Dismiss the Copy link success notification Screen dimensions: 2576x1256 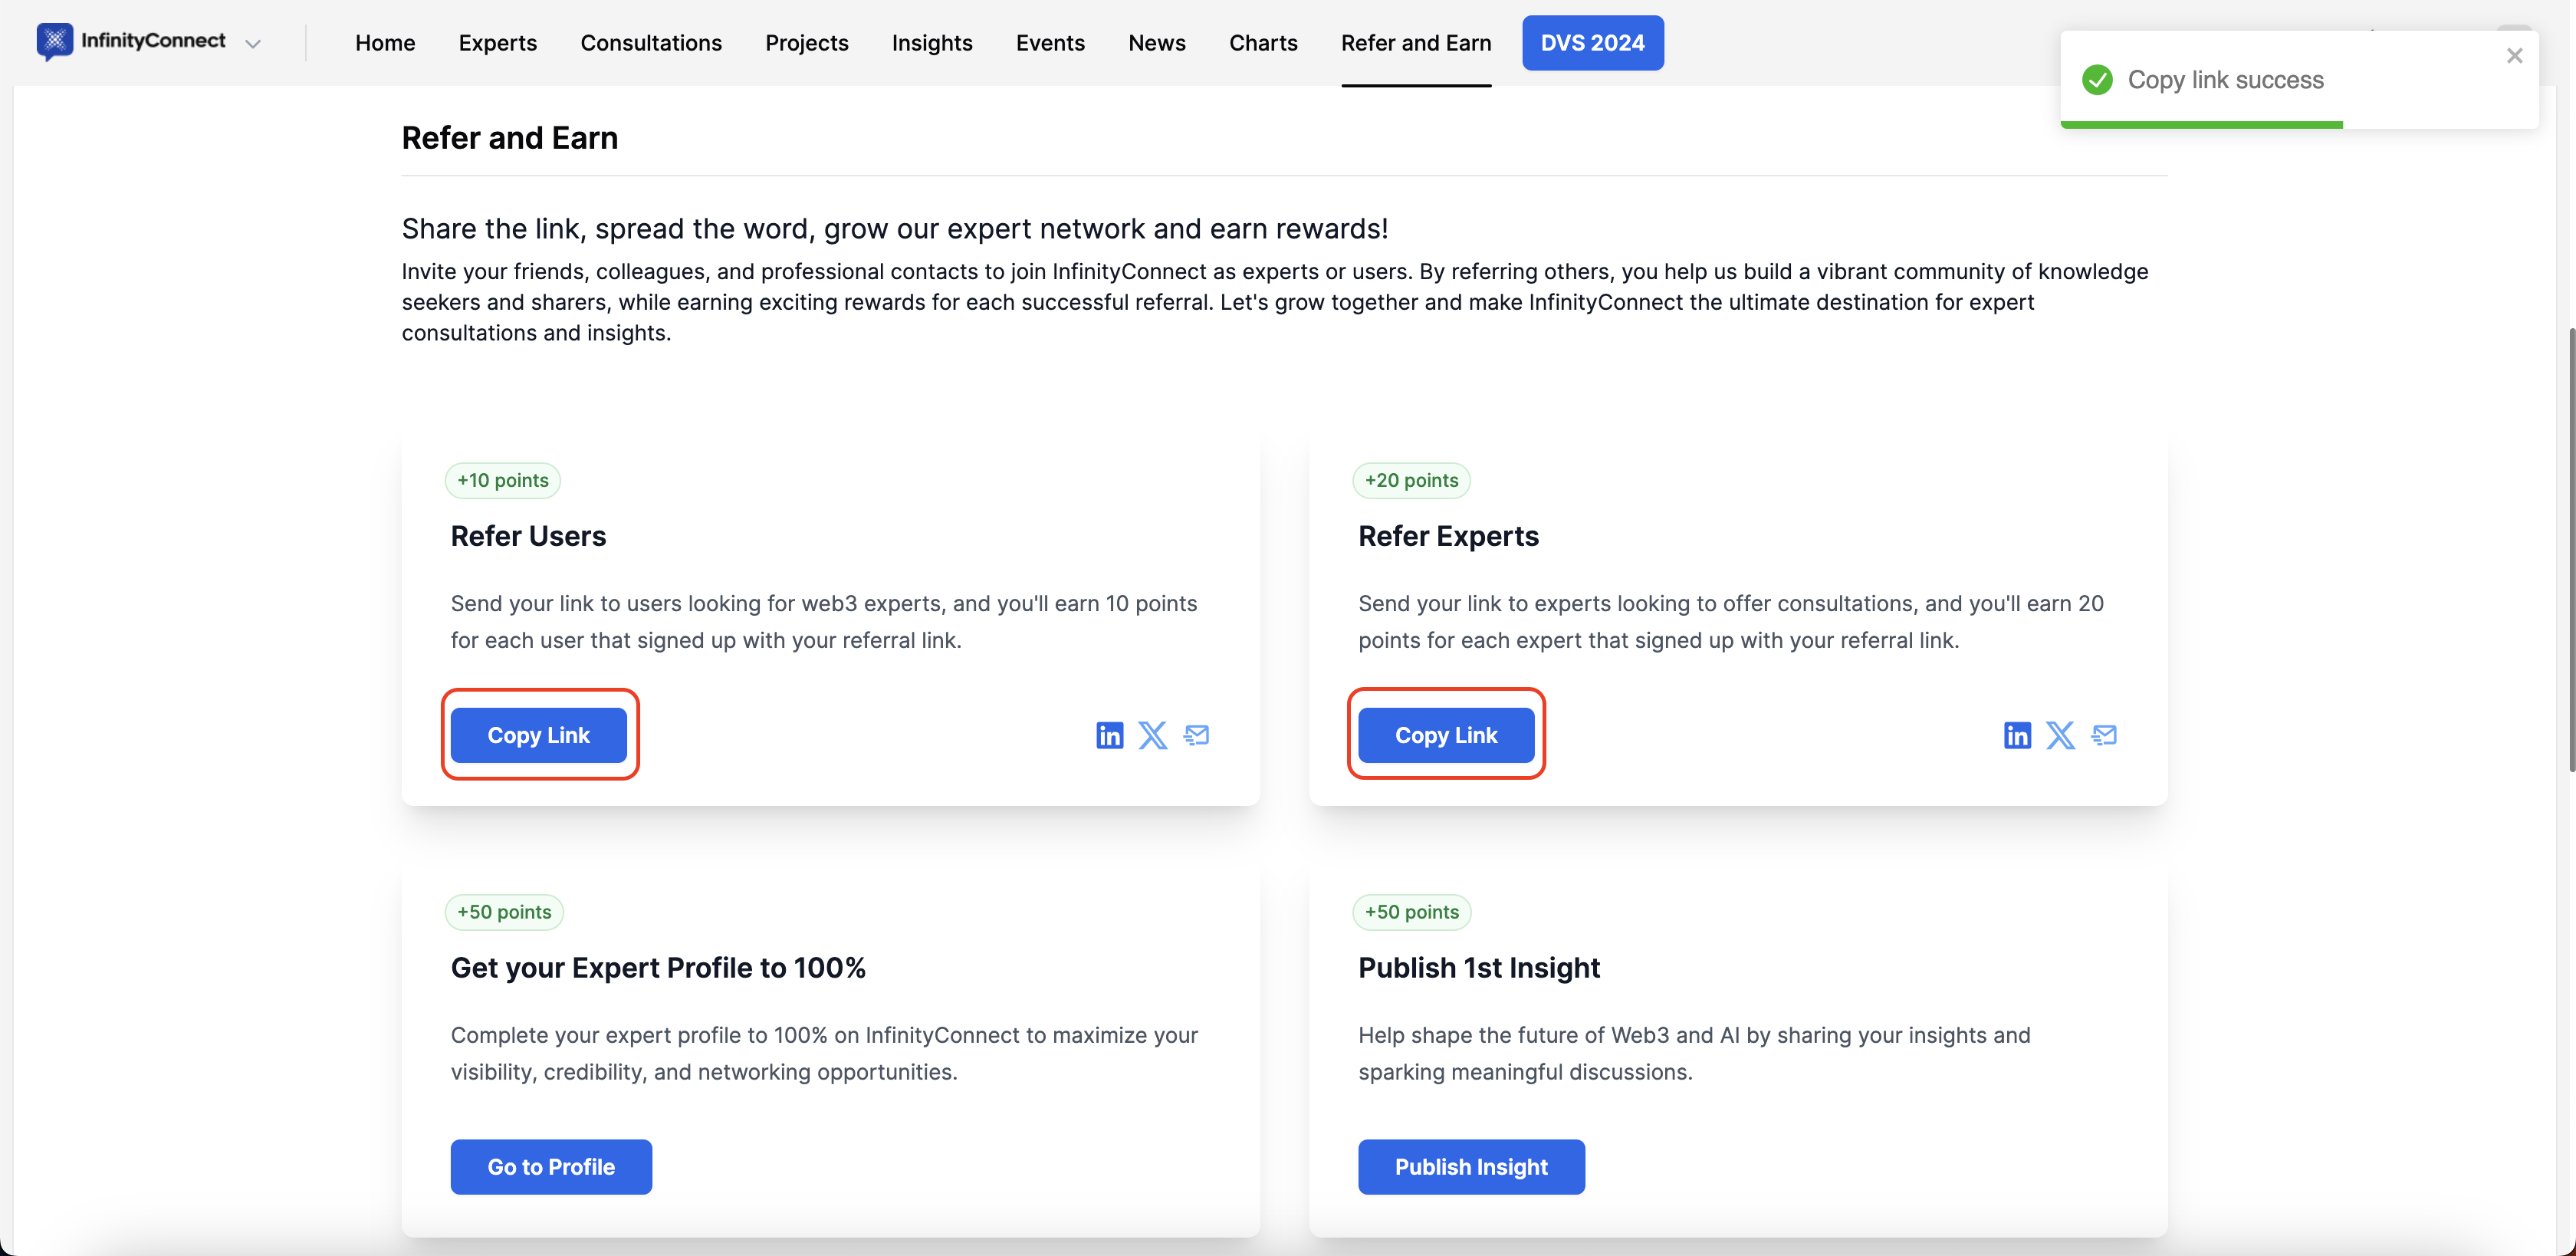coord(2514,56)
